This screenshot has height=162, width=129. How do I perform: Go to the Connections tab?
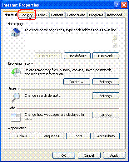76,15
